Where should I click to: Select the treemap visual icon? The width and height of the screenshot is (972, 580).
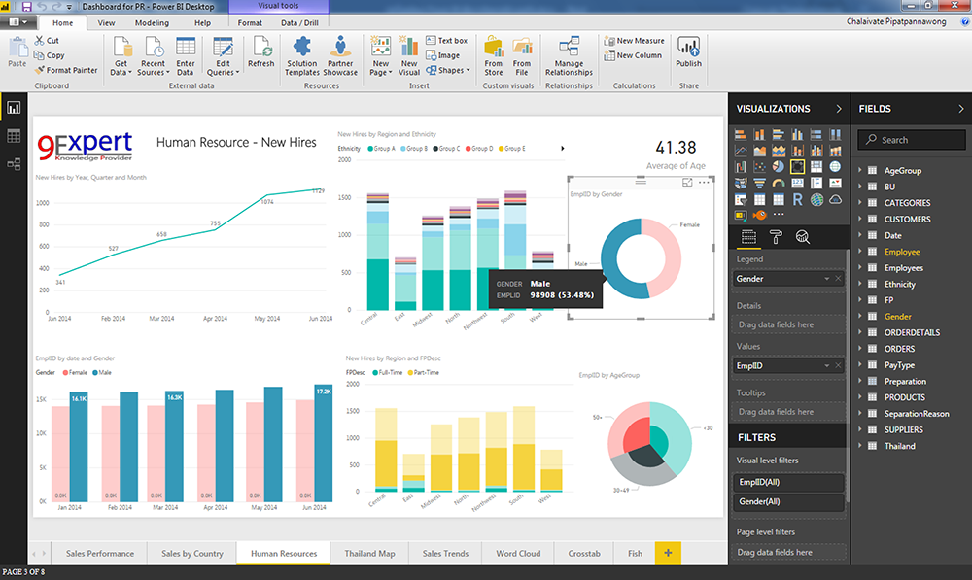click(x=816, y=167)
